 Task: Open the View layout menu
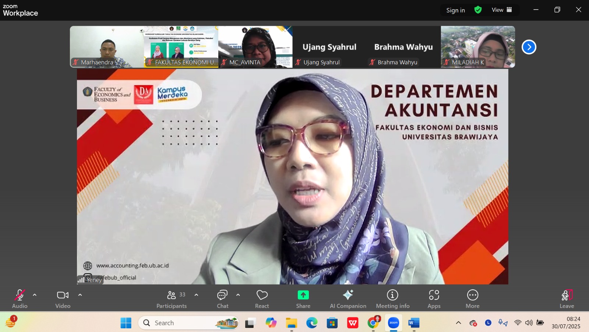tap(501, 10)
